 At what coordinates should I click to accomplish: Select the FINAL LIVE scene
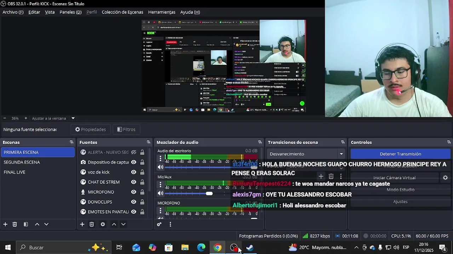point(37,172)
